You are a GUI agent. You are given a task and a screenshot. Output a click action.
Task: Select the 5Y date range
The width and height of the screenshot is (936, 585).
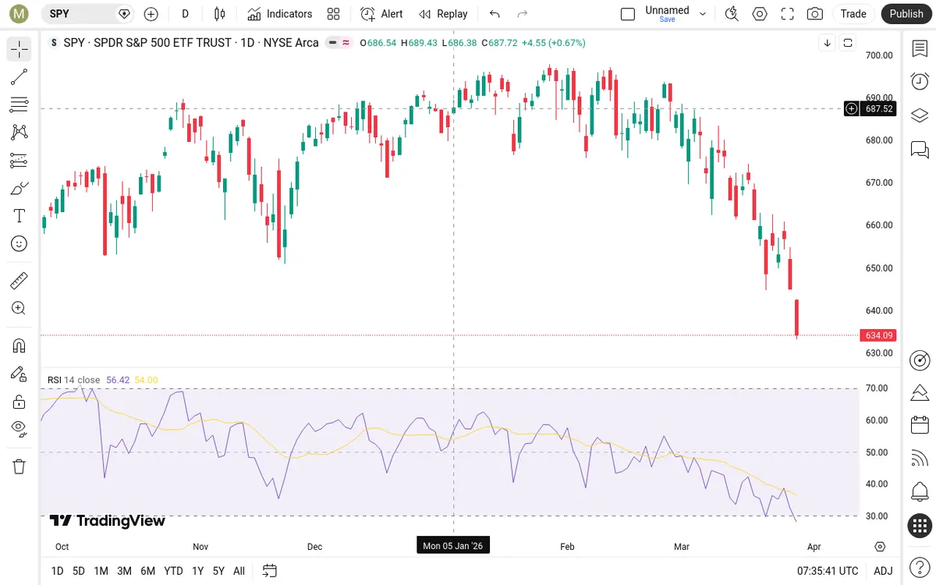coord(218,571)
